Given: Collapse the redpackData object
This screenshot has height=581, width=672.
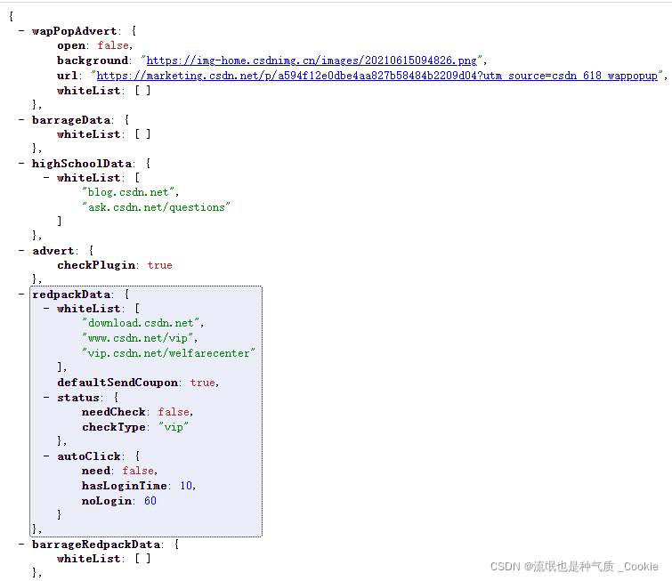Looking at the screenshot, I should click(x=21, y=294).
